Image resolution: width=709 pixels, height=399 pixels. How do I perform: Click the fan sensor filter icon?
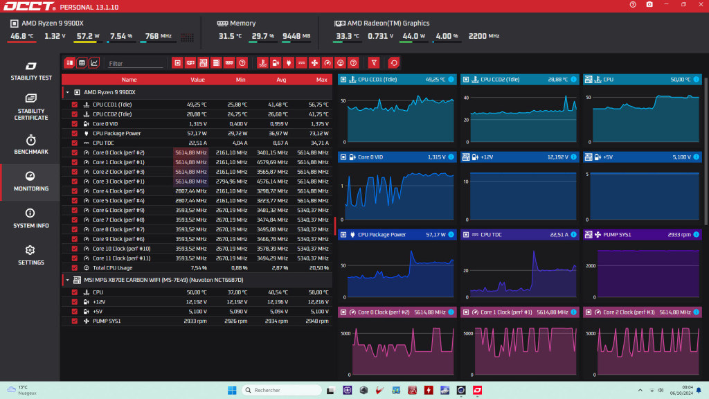tap(313, 63)
